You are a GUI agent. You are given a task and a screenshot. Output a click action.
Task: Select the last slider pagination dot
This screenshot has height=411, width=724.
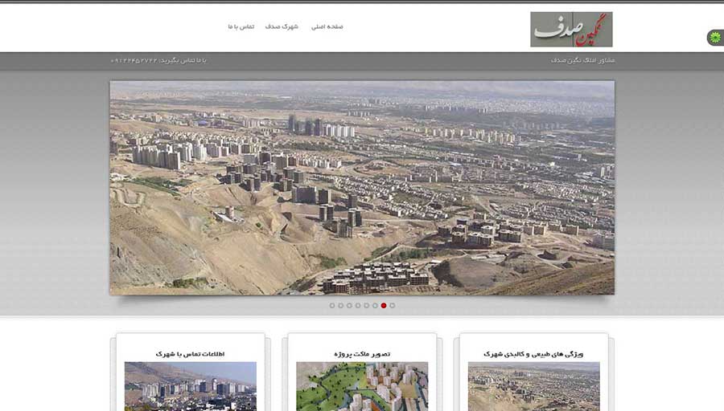[393, 305]
